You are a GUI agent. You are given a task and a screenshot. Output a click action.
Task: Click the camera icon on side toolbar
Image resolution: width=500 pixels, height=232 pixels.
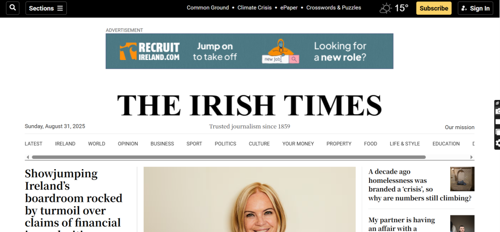[x=498, y=111]
